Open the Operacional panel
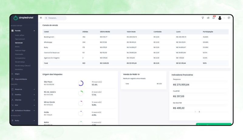The image size is (243, 140). (20, 39)
